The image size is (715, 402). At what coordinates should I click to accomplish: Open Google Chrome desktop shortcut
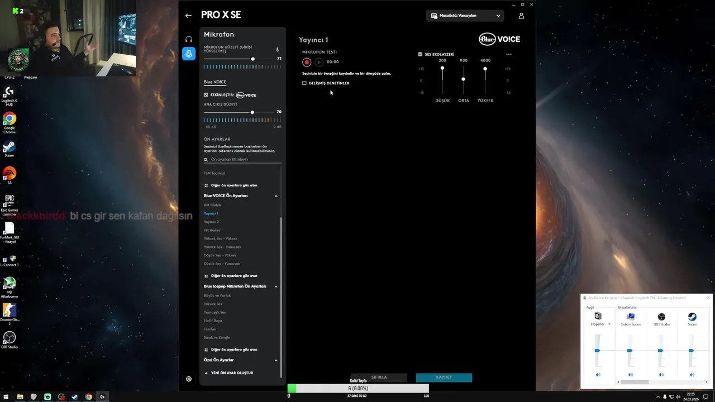click(x=9, y=123)
